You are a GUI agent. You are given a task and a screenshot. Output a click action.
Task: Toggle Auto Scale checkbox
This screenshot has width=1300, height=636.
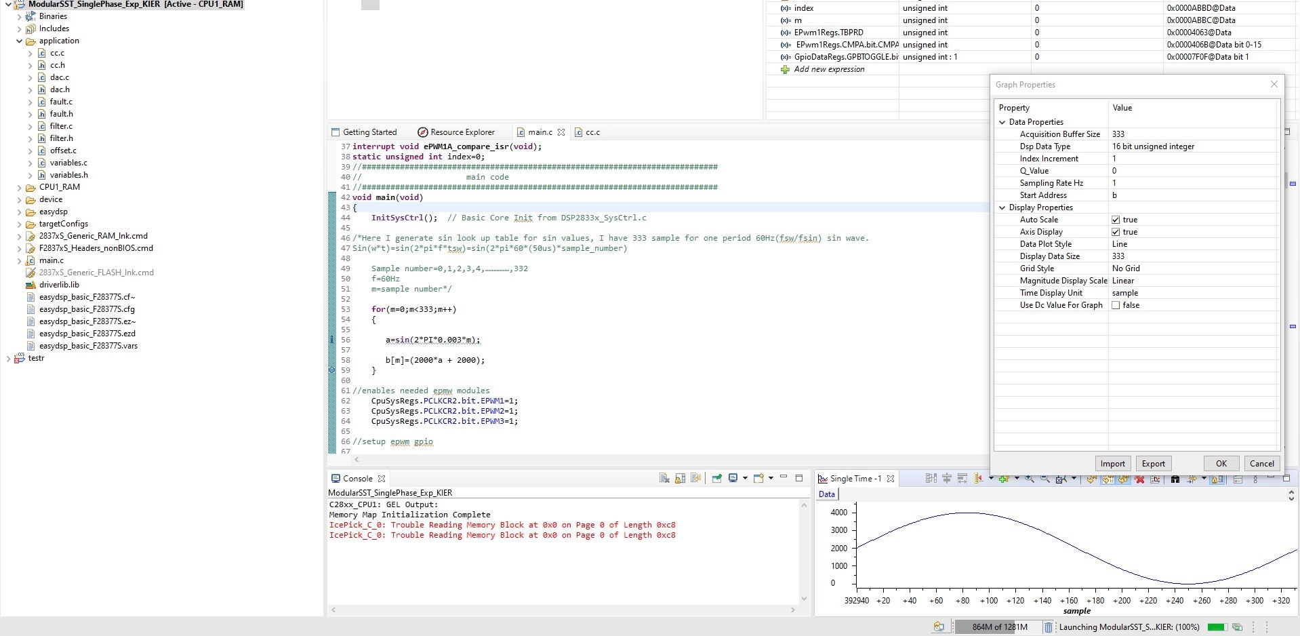point(1116,220)
